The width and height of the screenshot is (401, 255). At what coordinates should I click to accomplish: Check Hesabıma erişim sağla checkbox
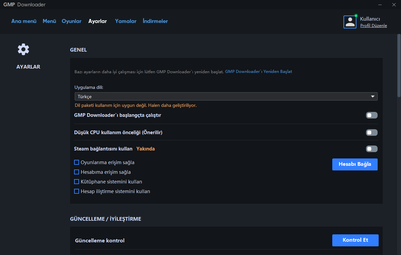click(x=77, y=172)
